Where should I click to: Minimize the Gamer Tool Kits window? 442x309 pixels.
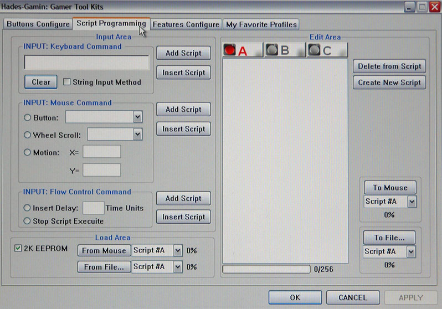pyautogui.click(x=409, y=7)
